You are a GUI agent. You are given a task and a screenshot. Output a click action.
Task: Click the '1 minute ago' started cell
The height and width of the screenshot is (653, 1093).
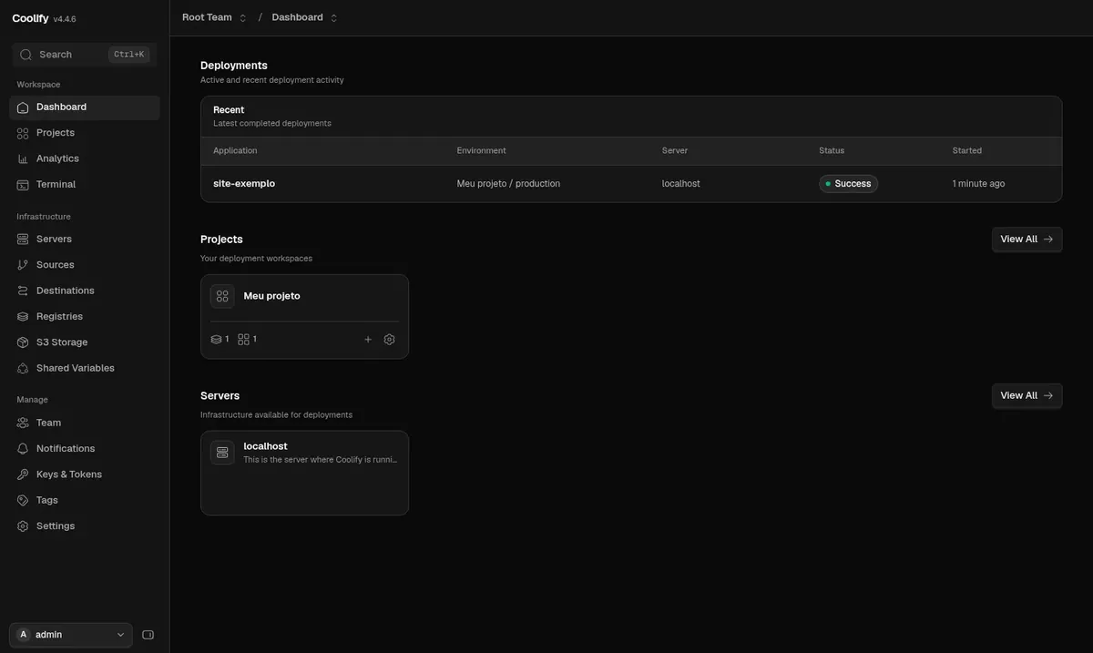pos(978,184)
